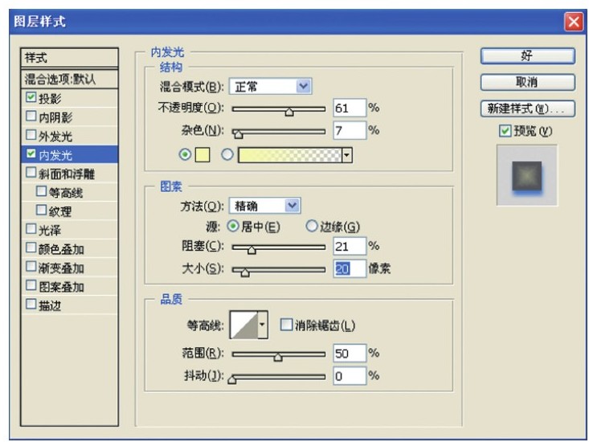
Task: Select the 描边 list row label
Action: click(50, 305)
